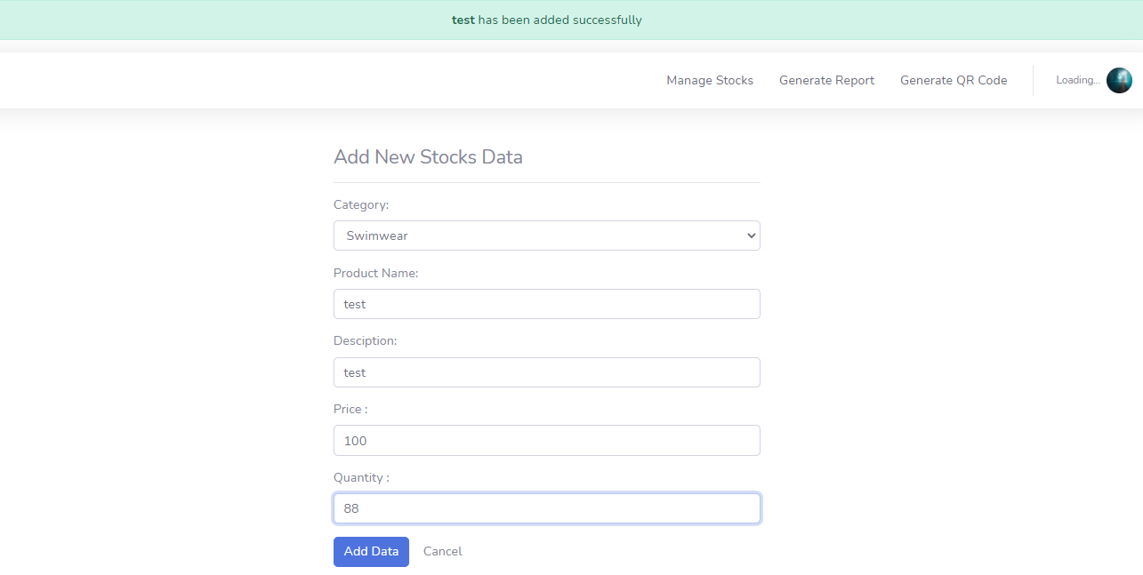Viewport: 1143px width, 575px height.
Task: Click the bold test text in the banner
Action: tap(463, 20)
